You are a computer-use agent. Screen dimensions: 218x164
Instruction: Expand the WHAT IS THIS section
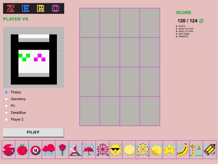point(184,31)
